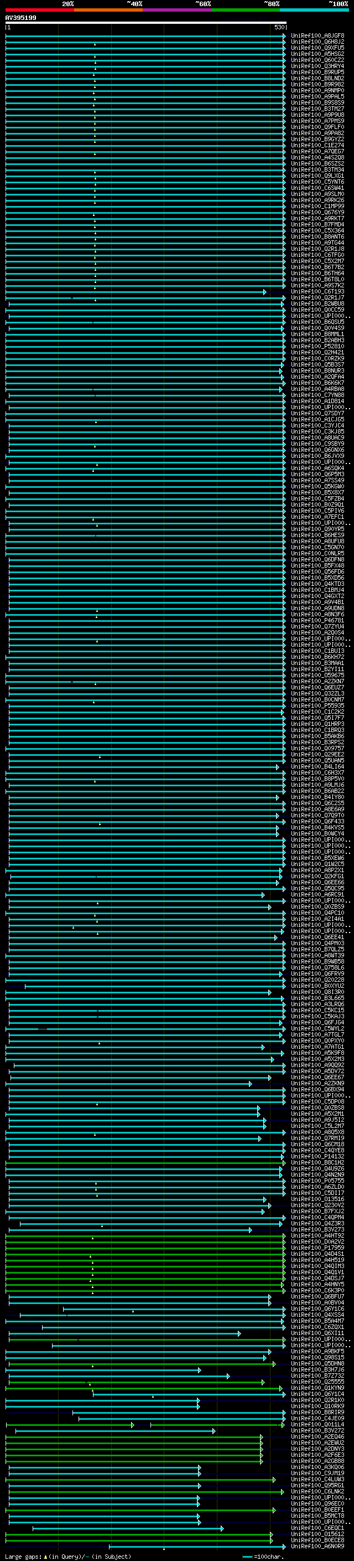This screenshot has height=1561, width=354.
Task: Select the UniRef100_Q1KYN9 label
Action: click(x=317, y=1388)
